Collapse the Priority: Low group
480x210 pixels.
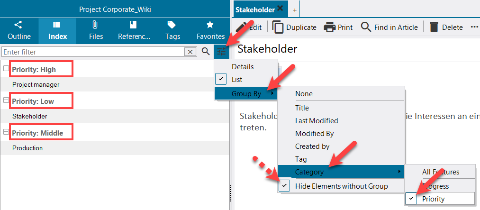point(6,101)
